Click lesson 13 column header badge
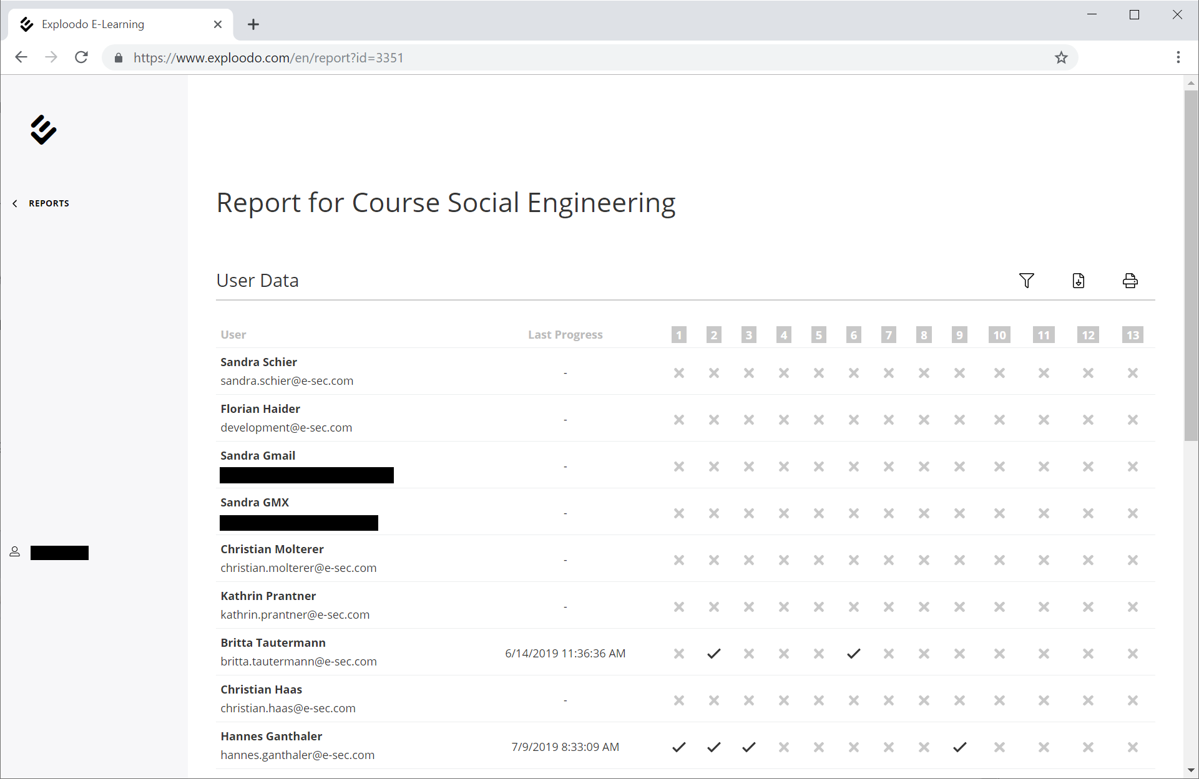 1132,335
